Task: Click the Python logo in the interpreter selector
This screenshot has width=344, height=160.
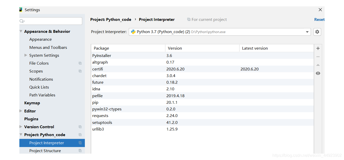Action: [x=133, y=32]
